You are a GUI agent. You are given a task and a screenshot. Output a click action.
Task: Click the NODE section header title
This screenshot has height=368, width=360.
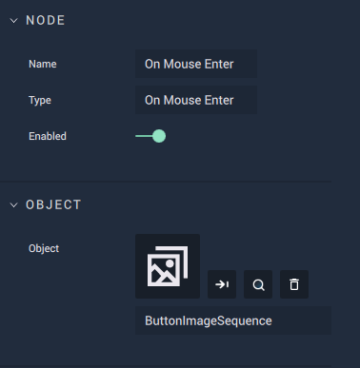click(46, 21)
